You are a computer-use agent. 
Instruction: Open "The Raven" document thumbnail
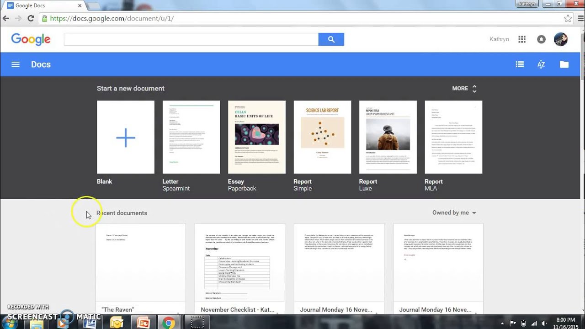click(141, 263)
